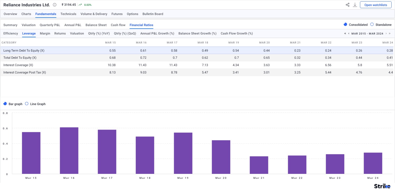Click the MAR 20 column header
395x192 pixels.
tap(264, 42)
